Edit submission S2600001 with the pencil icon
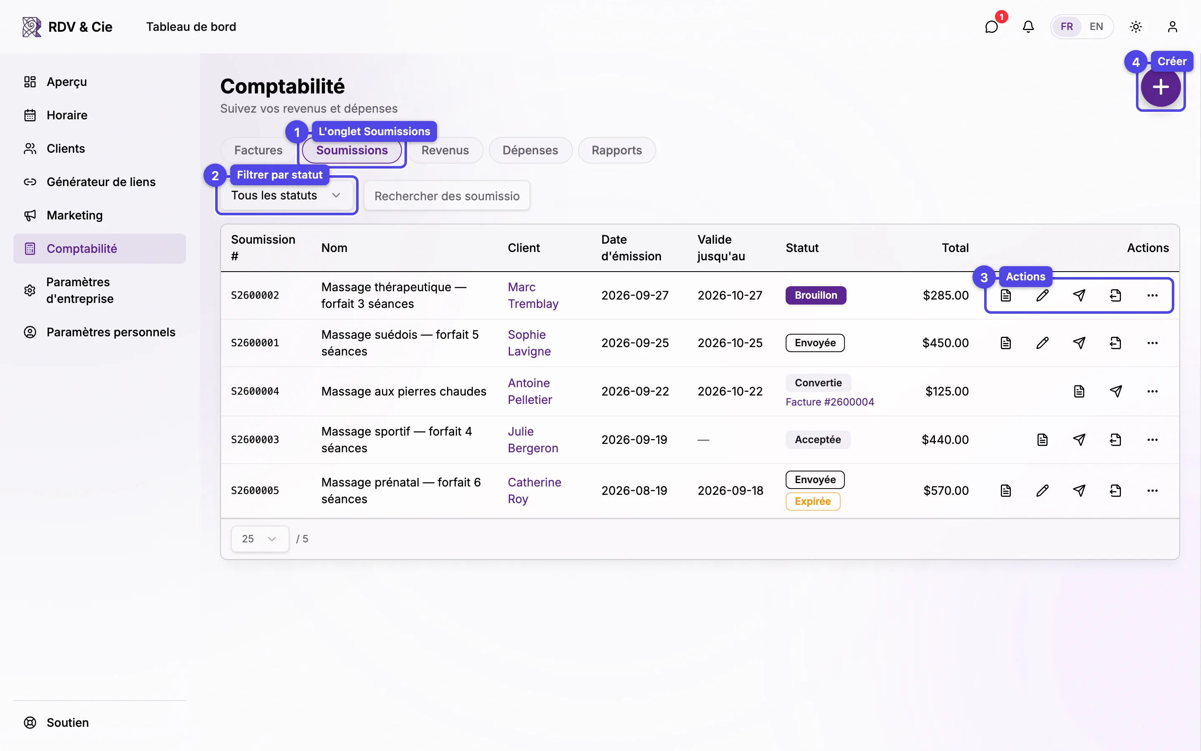The width and height of the screenshot is (1201, 751). (x=1042, y=343)
